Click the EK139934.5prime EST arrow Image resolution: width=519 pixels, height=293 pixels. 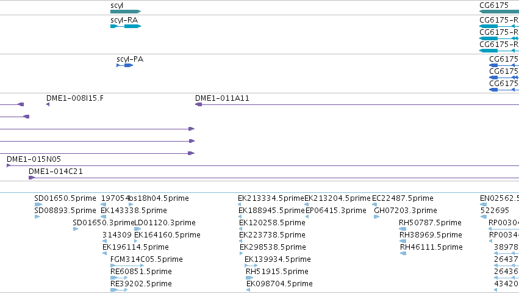pyautogui.click(x=251, y=266)
